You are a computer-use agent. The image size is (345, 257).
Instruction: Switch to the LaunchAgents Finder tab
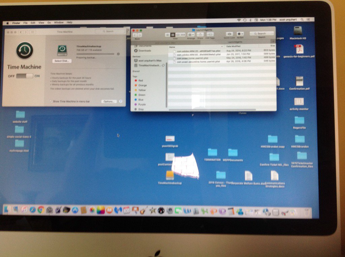(x=235, y=42)
